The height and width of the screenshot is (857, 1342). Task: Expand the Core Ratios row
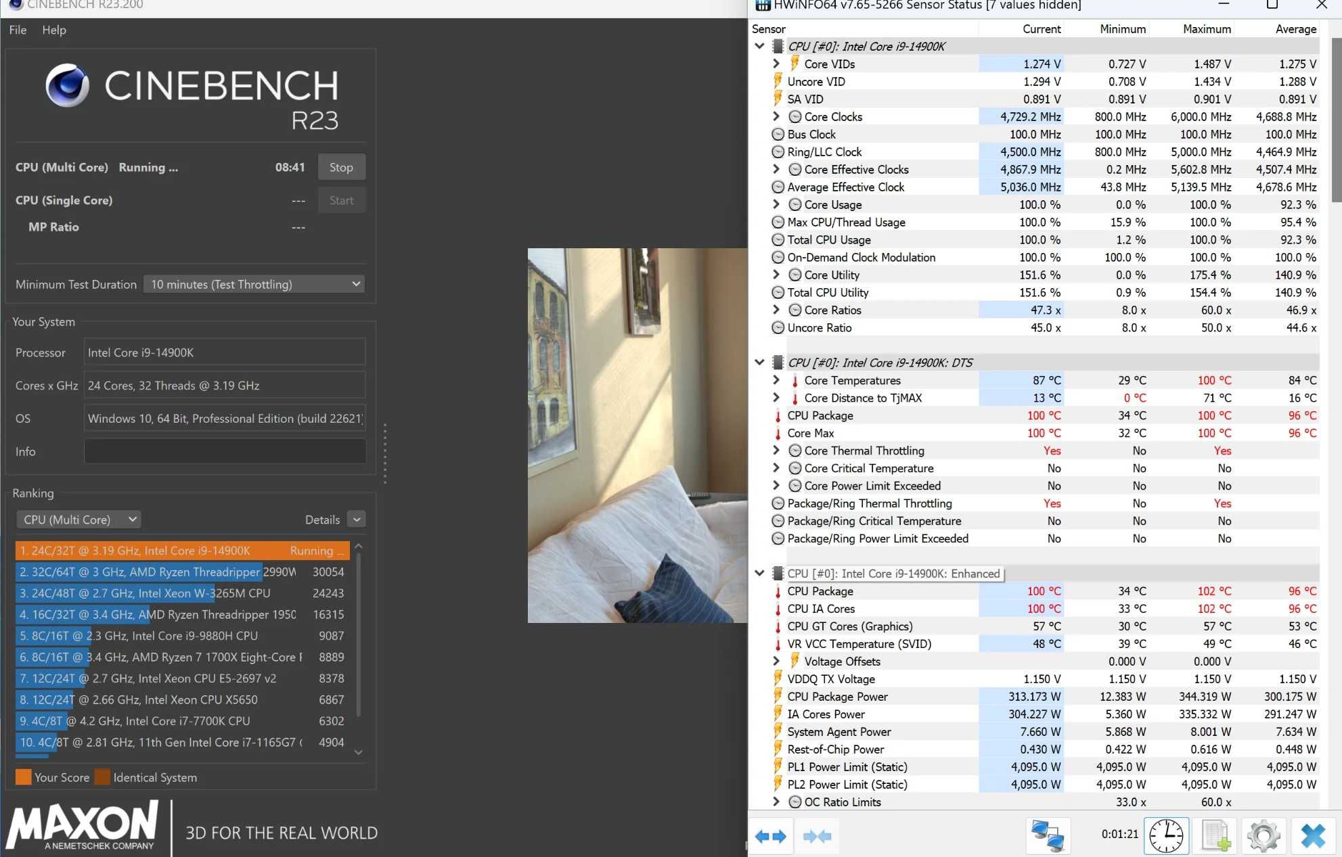[x=776, y=310]
